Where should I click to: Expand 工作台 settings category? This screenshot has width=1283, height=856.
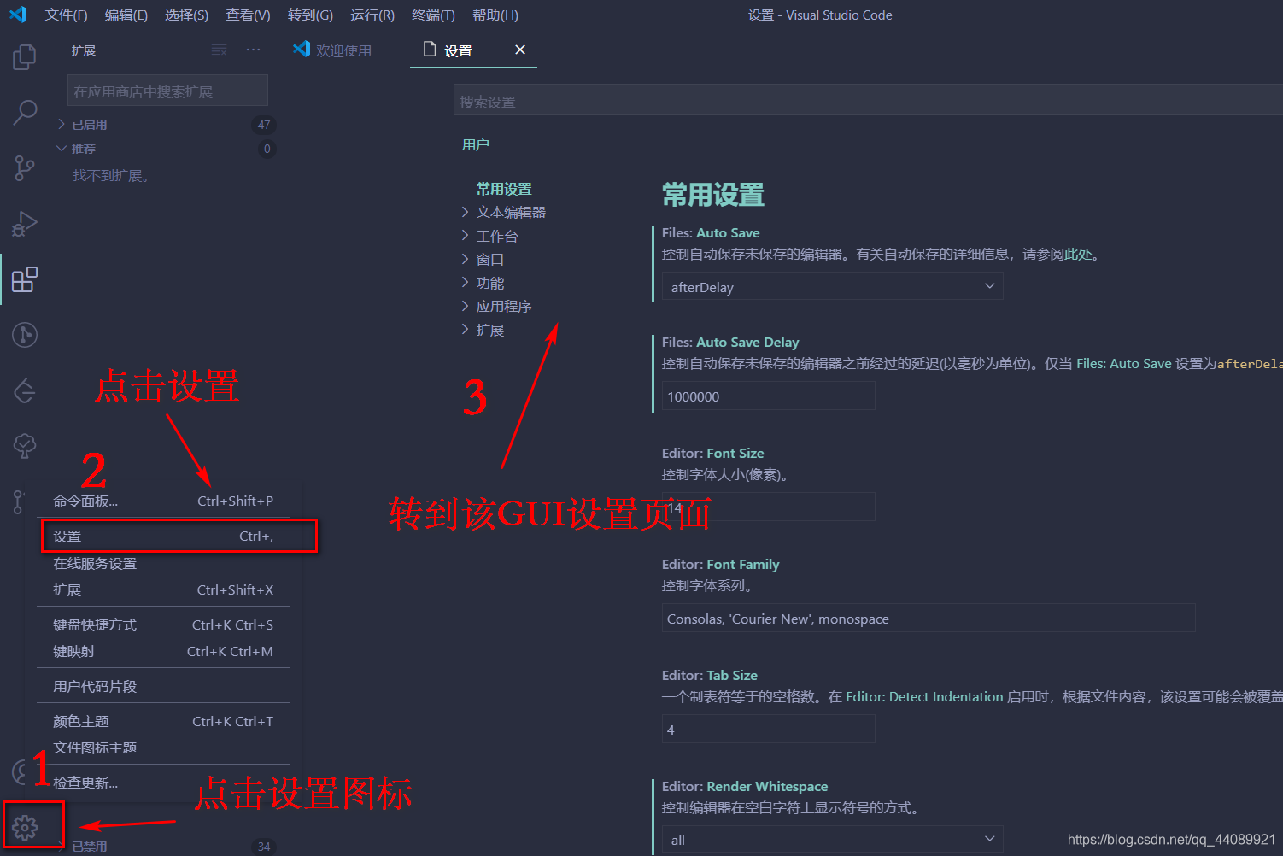[497, 236]
